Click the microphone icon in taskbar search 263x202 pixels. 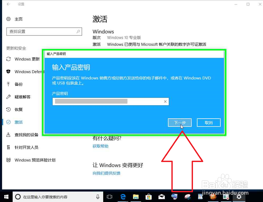pyautogui.click(x=98, y=197)
